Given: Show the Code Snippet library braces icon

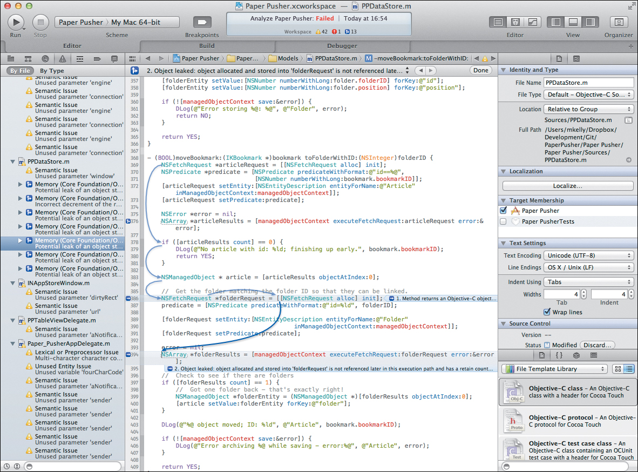Looking at the screenshot, I should pos(559,355).
